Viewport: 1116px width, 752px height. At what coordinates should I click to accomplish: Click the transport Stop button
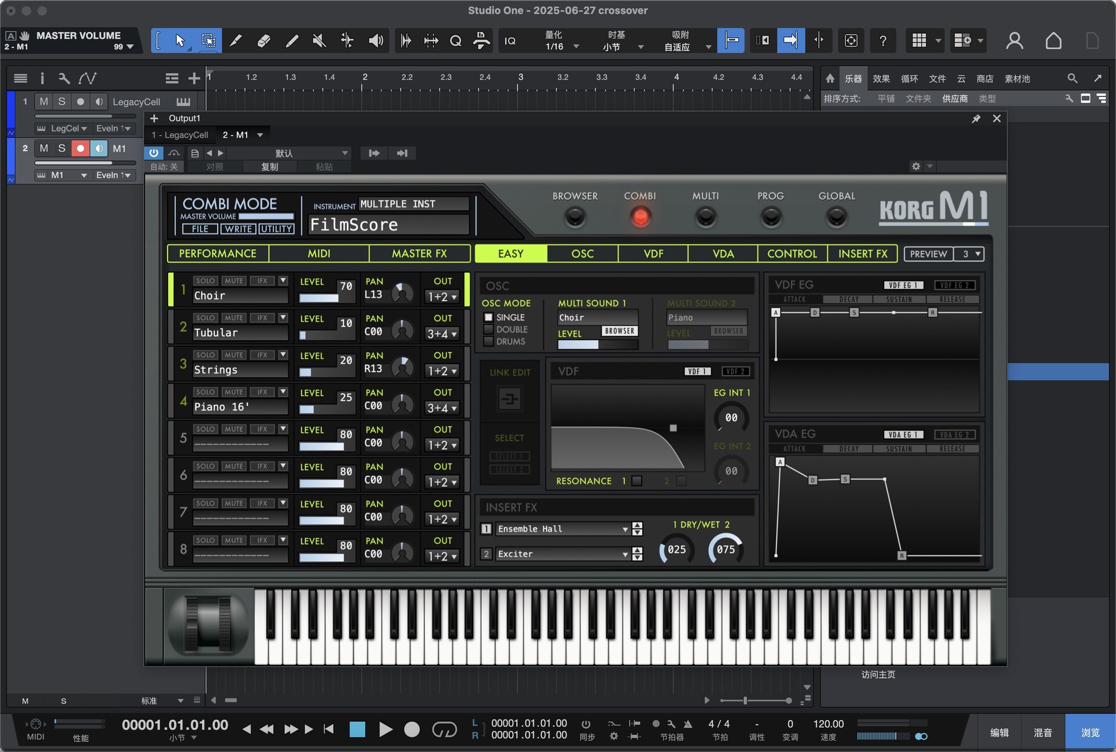click(x=357, y=729)
